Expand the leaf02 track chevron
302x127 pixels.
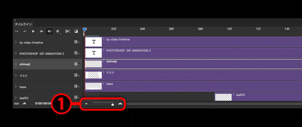tap(16, 98)
